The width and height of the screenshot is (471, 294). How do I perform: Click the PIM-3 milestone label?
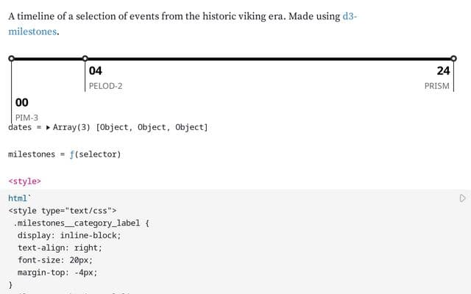[x=26, y=118]
